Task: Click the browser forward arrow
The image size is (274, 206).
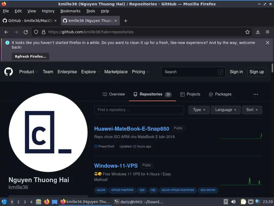Action: pyautogui.click(x=16, y=32)
